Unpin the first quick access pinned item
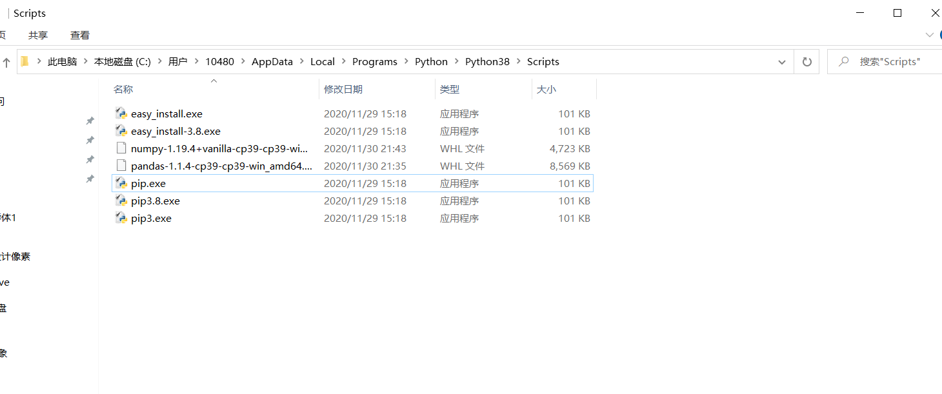This screenshot has height=394, width=942. [x=90, y=121]
